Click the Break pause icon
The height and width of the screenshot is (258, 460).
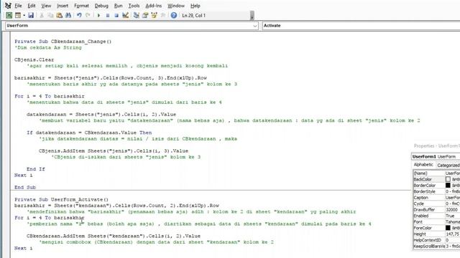[108, 15]
